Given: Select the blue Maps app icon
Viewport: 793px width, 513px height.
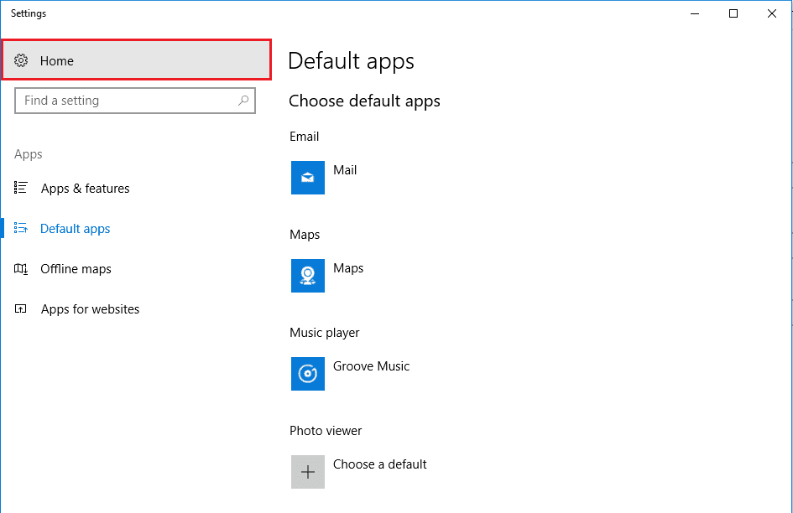Looking at the screenshot, I should [x=308, y=276].
